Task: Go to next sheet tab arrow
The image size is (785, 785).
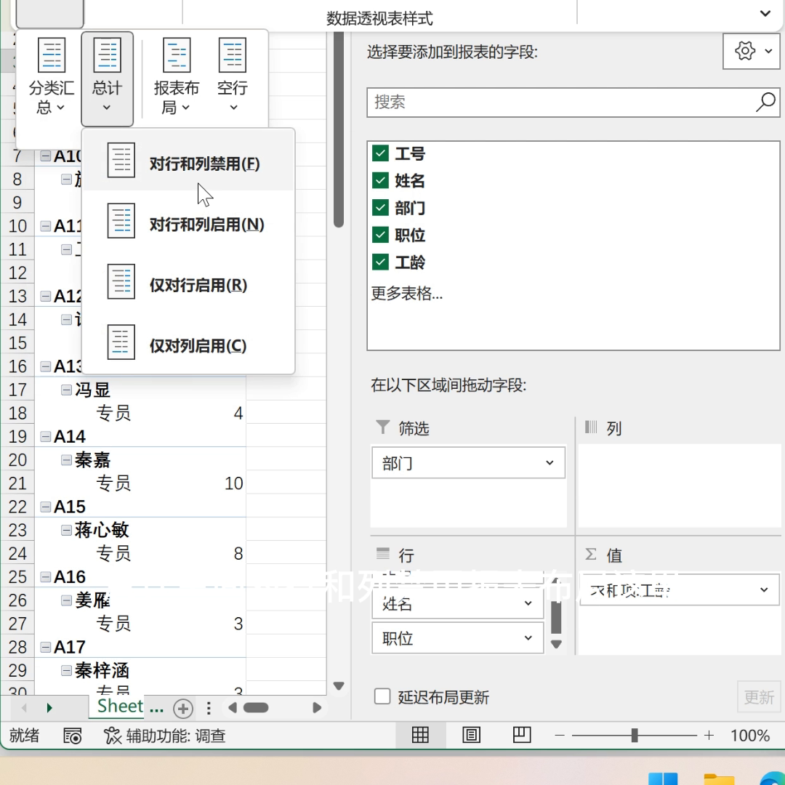Action: click(49, 708)
